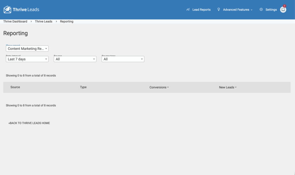Viewport: 295px width, 175px height.
Task: Expand the Advanced Features menu chevron
Action: click(x=251, y=10)
